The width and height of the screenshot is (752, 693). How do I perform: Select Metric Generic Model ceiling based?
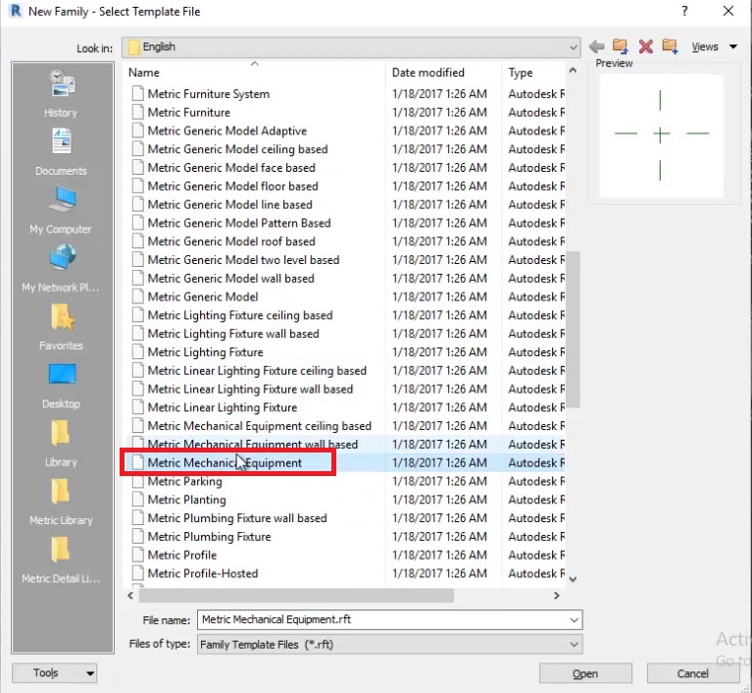[x=237, y=149]
